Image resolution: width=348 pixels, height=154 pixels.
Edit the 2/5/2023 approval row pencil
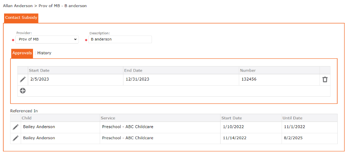pyautogui.click(x=23, y=79)
